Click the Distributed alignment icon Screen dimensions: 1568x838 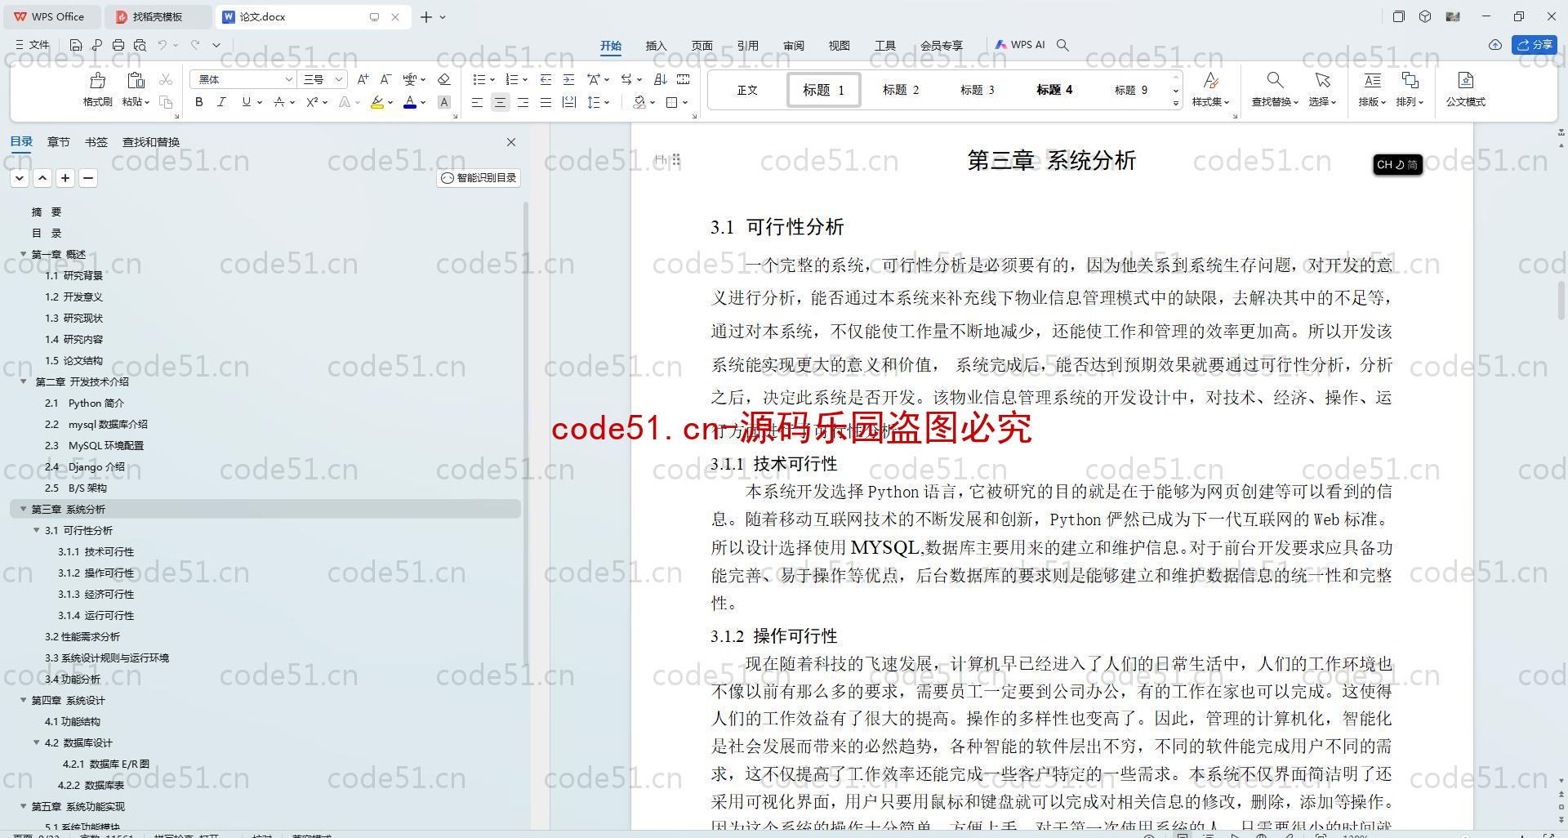569,102
